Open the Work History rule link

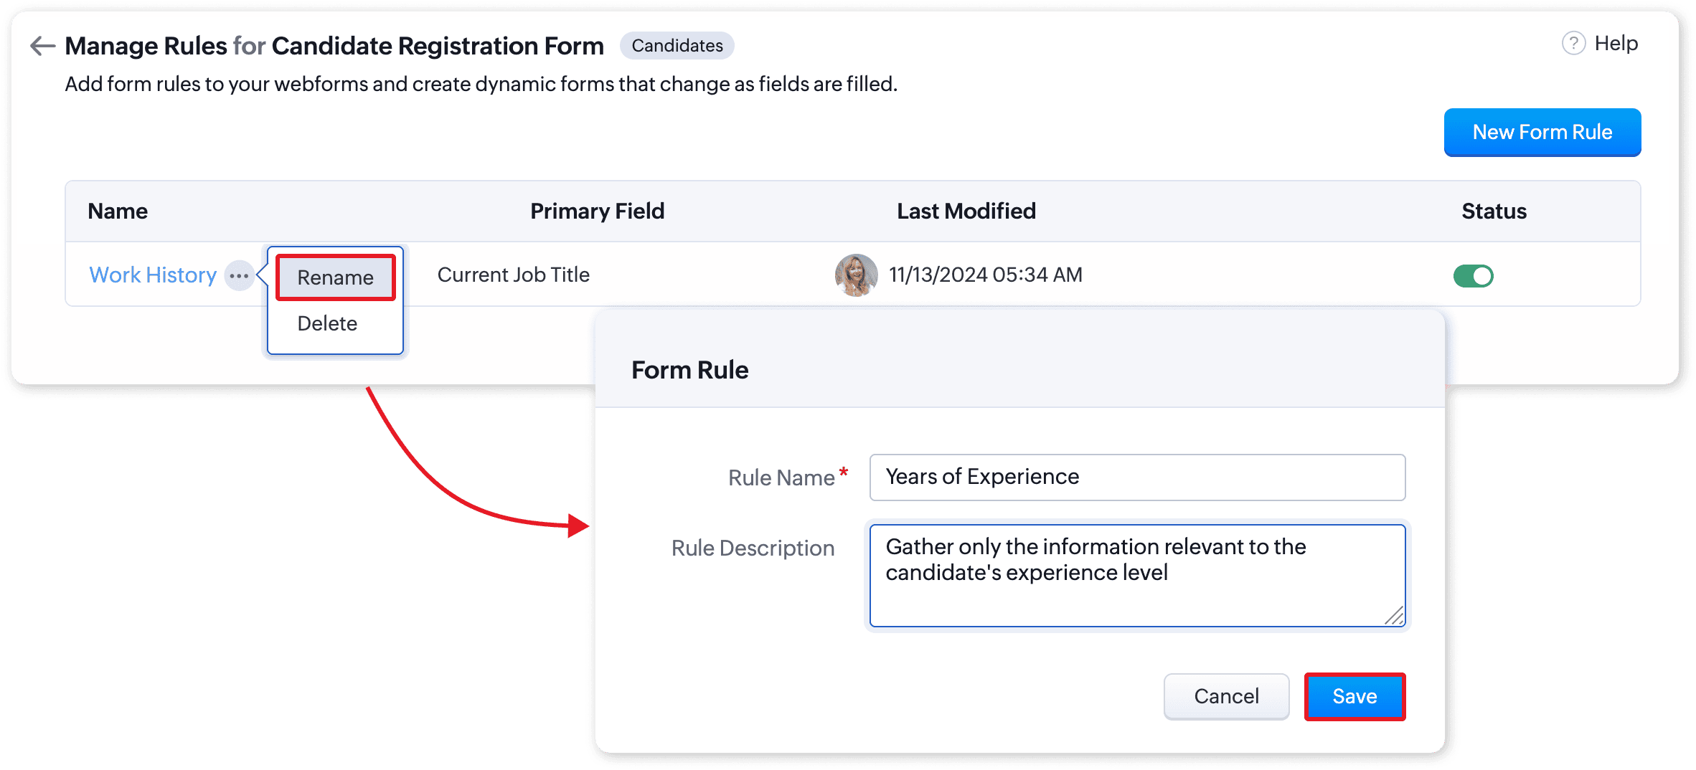(x=153, y=275)
